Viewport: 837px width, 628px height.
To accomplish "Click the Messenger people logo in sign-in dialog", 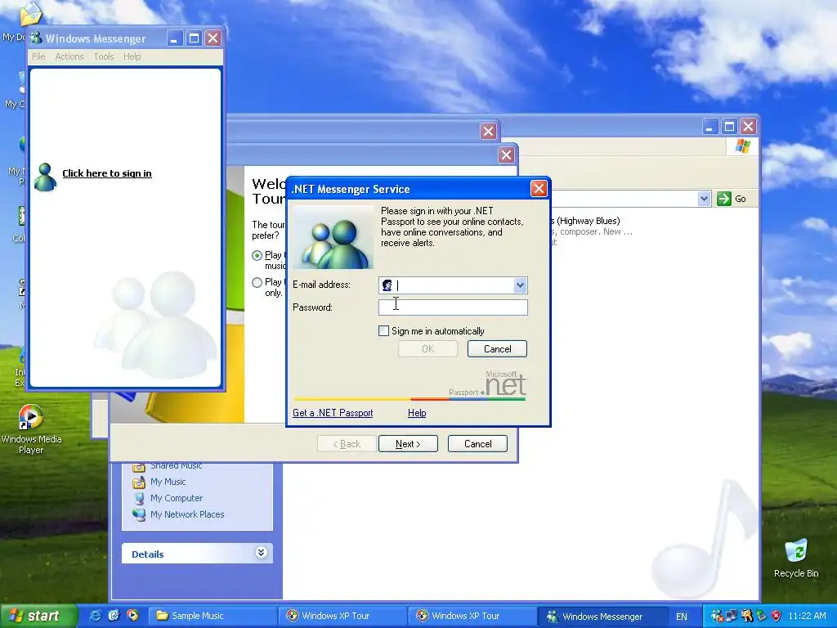I will [333, 238].
